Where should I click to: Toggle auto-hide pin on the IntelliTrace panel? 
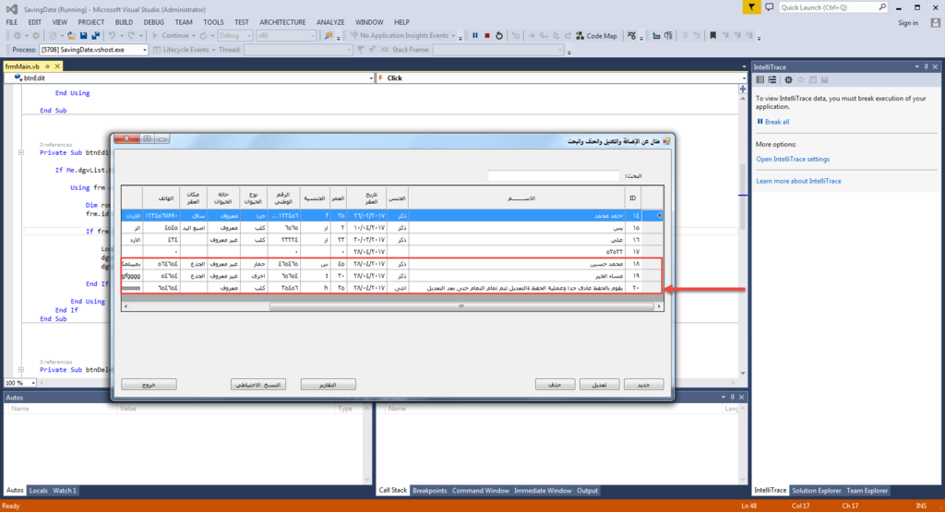[x=926, y=67]
